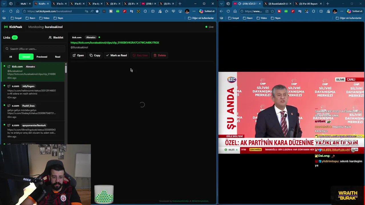The height and width of the screenshot is (205, 365).
Task: Click the SÖZCÜ live video player
Action: coord(291,113)
